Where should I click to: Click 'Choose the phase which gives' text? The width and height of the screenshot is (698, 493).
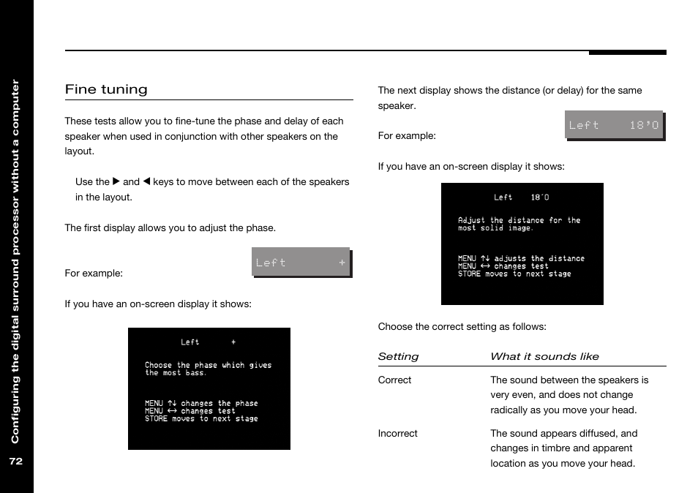[209, 365]
